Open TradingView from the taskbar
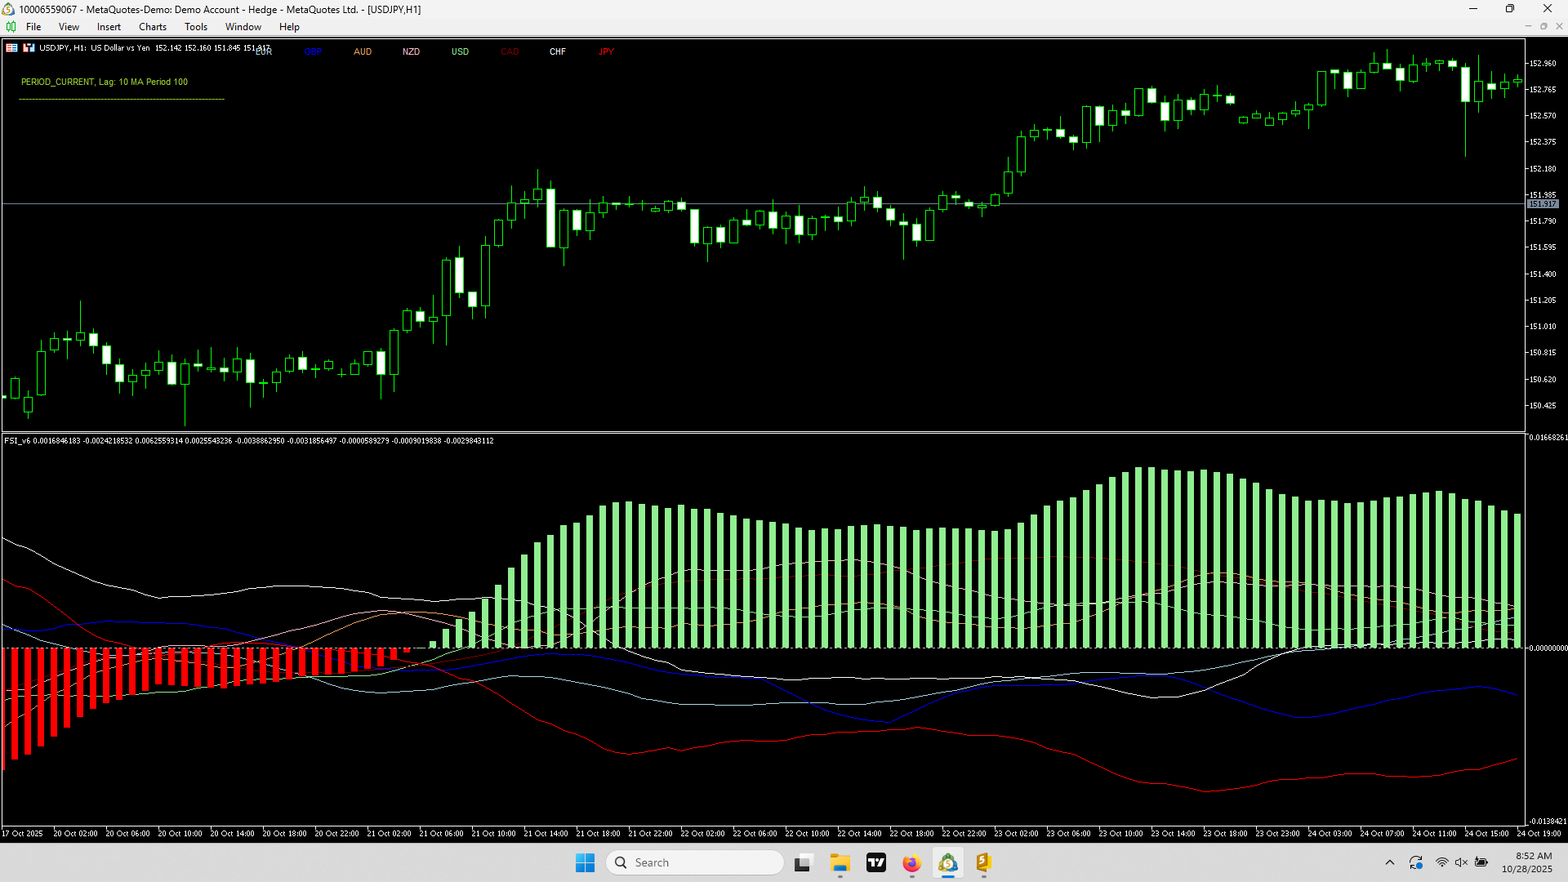 pyautogui.click(x=876, y=862)
